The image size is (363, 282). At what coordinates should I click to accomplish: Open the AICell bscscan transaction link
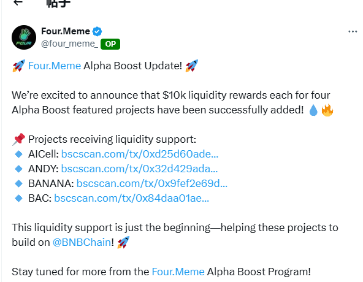[x=140, y=154]
